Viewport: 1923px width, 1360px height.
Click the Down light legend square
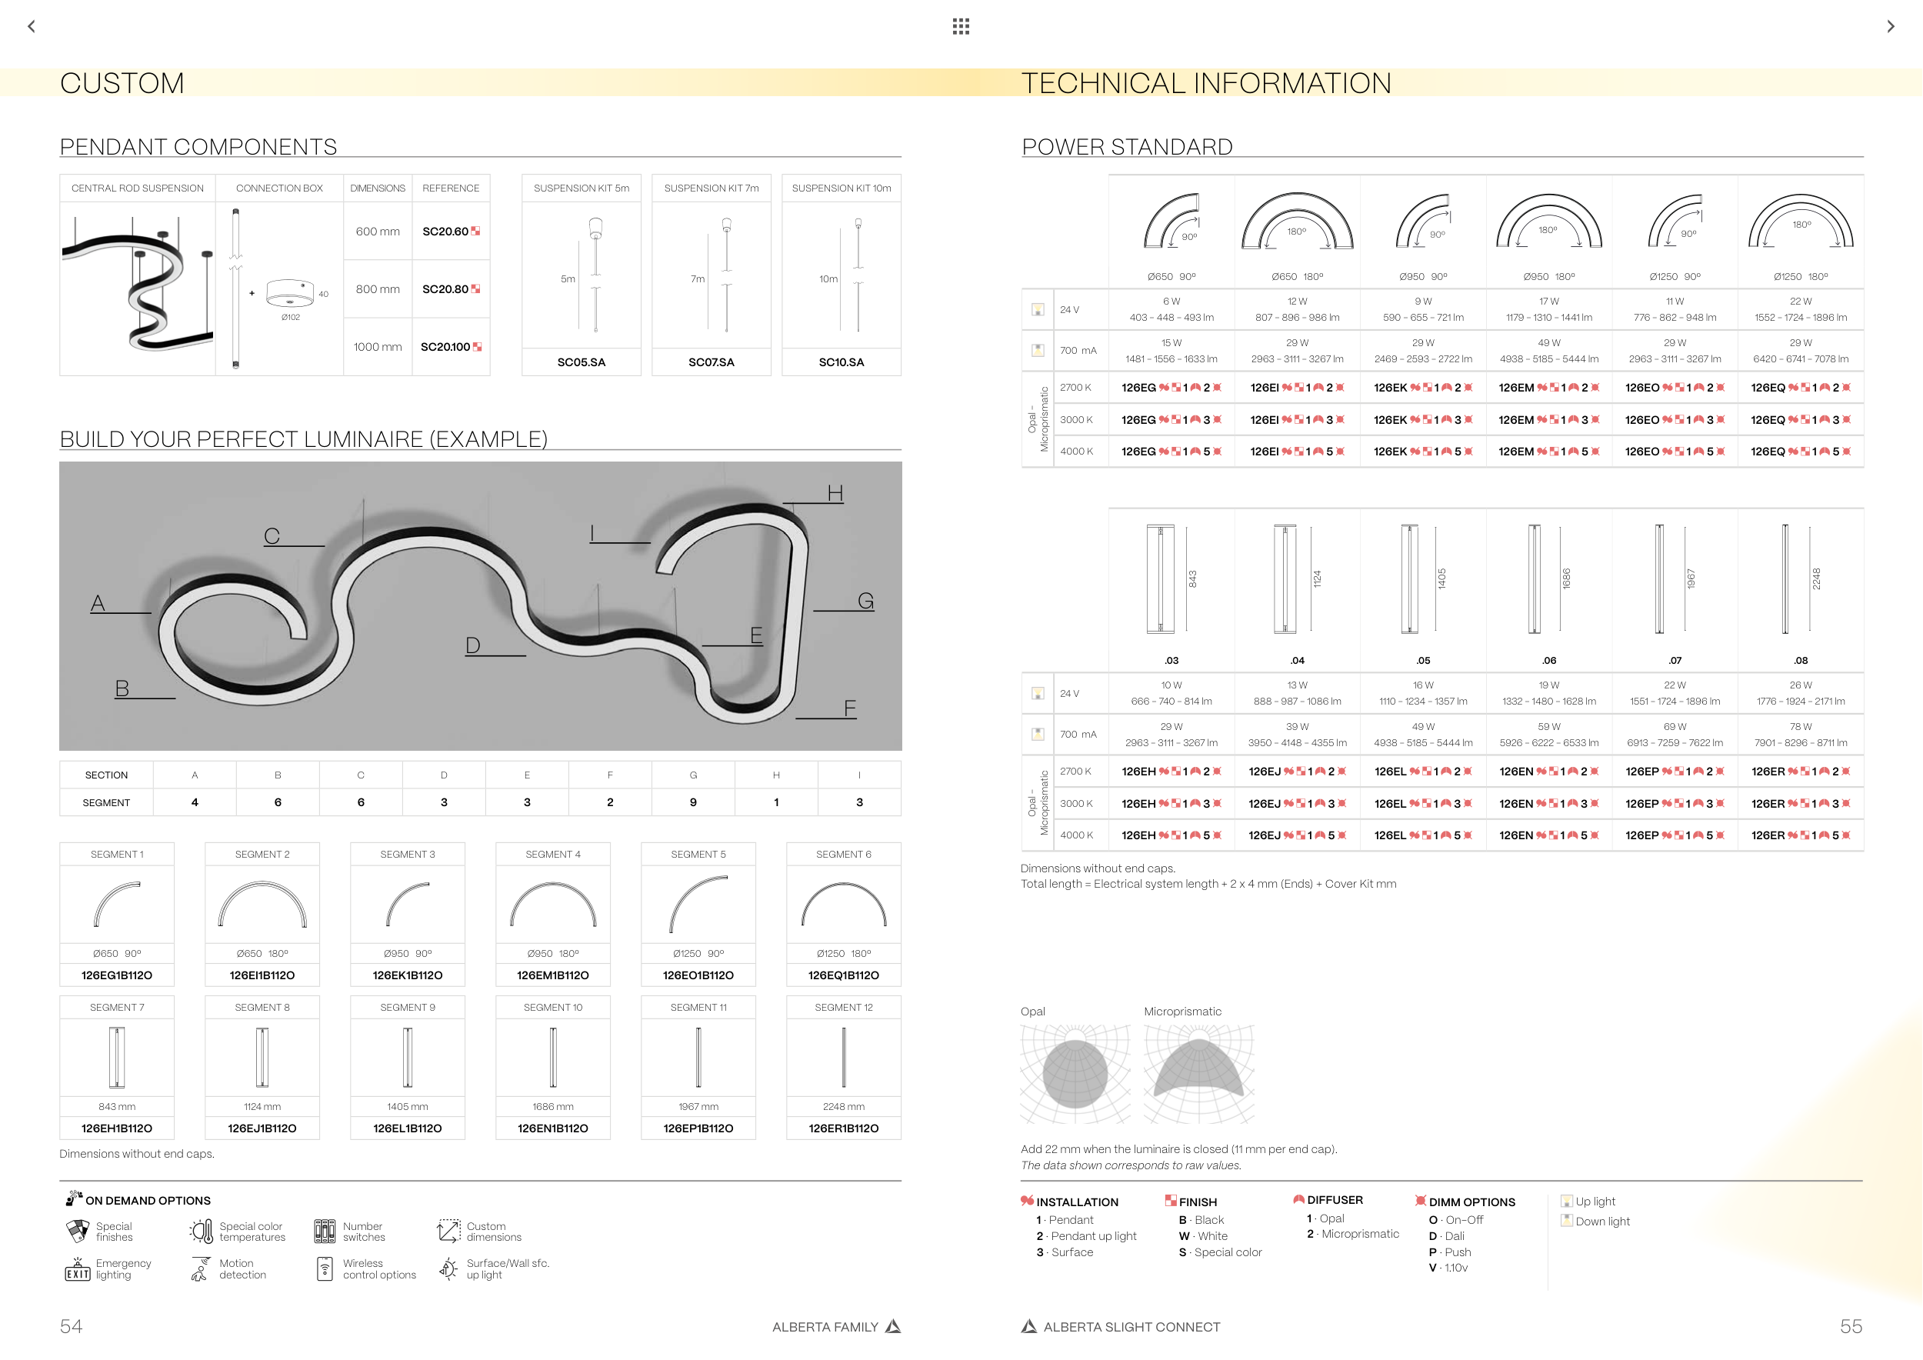pyautogui.click(x=1566, y=1221)
